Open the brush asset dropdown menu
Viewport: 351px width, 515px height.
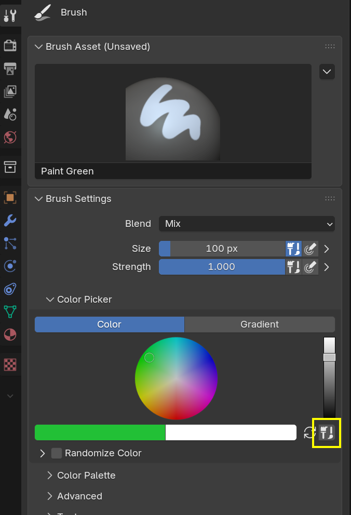(x=327, y=72)
